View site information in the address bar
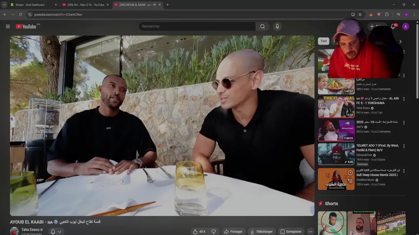This screenshot has width=419, height=235. tap(29, 14)
